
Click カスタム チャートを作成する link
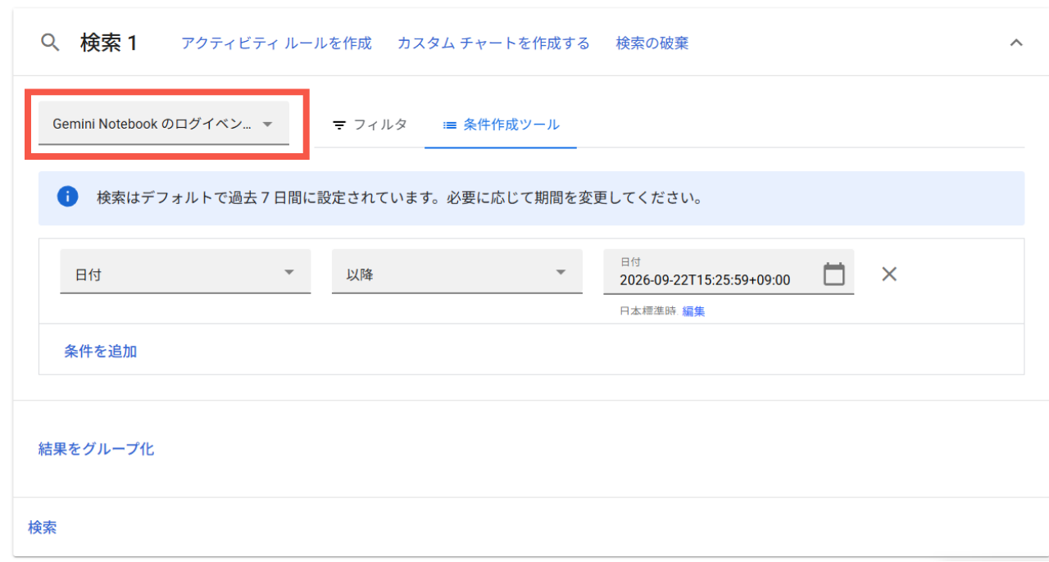[x=493, y=43]
